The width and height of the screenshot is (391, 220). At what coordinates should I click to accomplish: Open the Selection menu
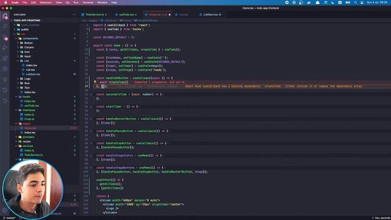click(46, 2)
